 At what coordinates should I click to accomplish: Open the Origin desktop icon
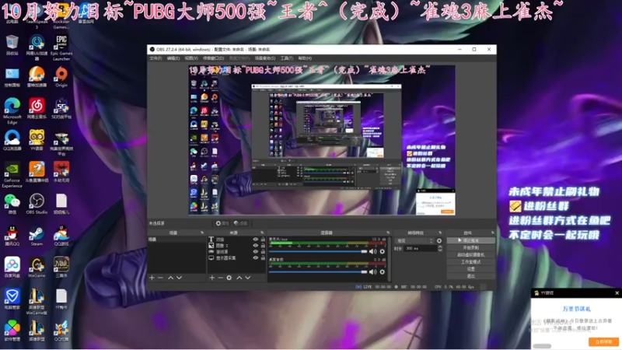(x=61, y=76)
